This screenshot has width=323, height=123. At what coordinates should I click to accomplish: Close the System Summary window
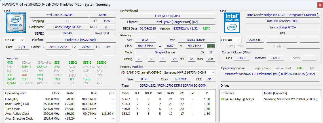(x=319, y=5)
